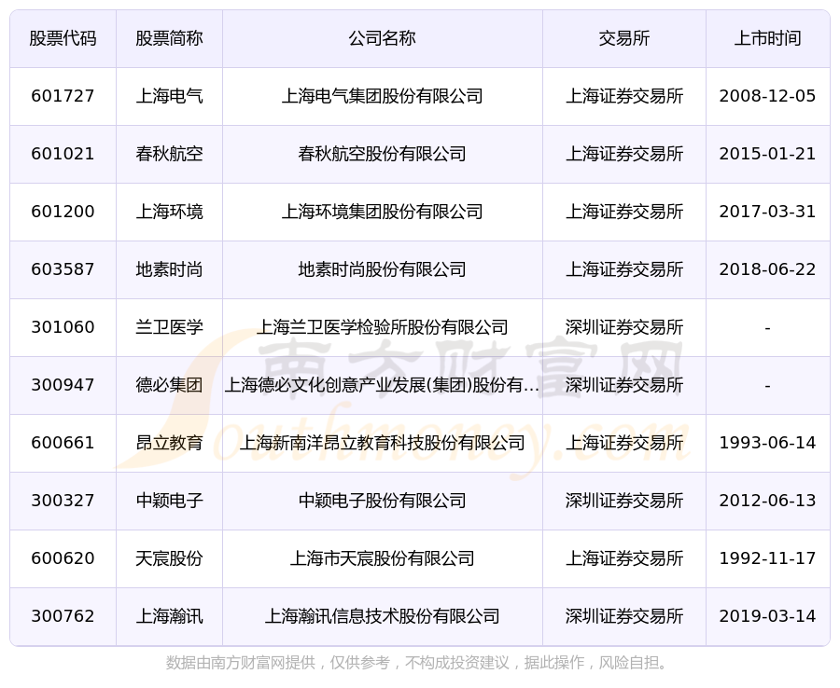Click listing date 2008-12-05
840x688 pixels.
pos(768,96)
